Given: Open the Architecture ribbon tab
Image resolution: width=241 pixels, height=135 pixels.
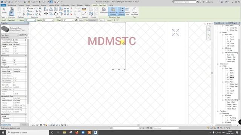Looking at the screenshot, I should 12,5.
